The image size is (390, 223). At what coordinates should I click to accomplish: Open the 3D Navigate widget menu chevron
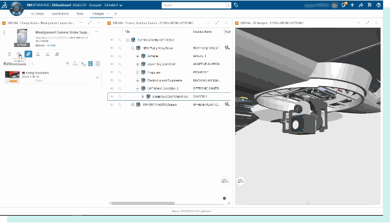376,23
